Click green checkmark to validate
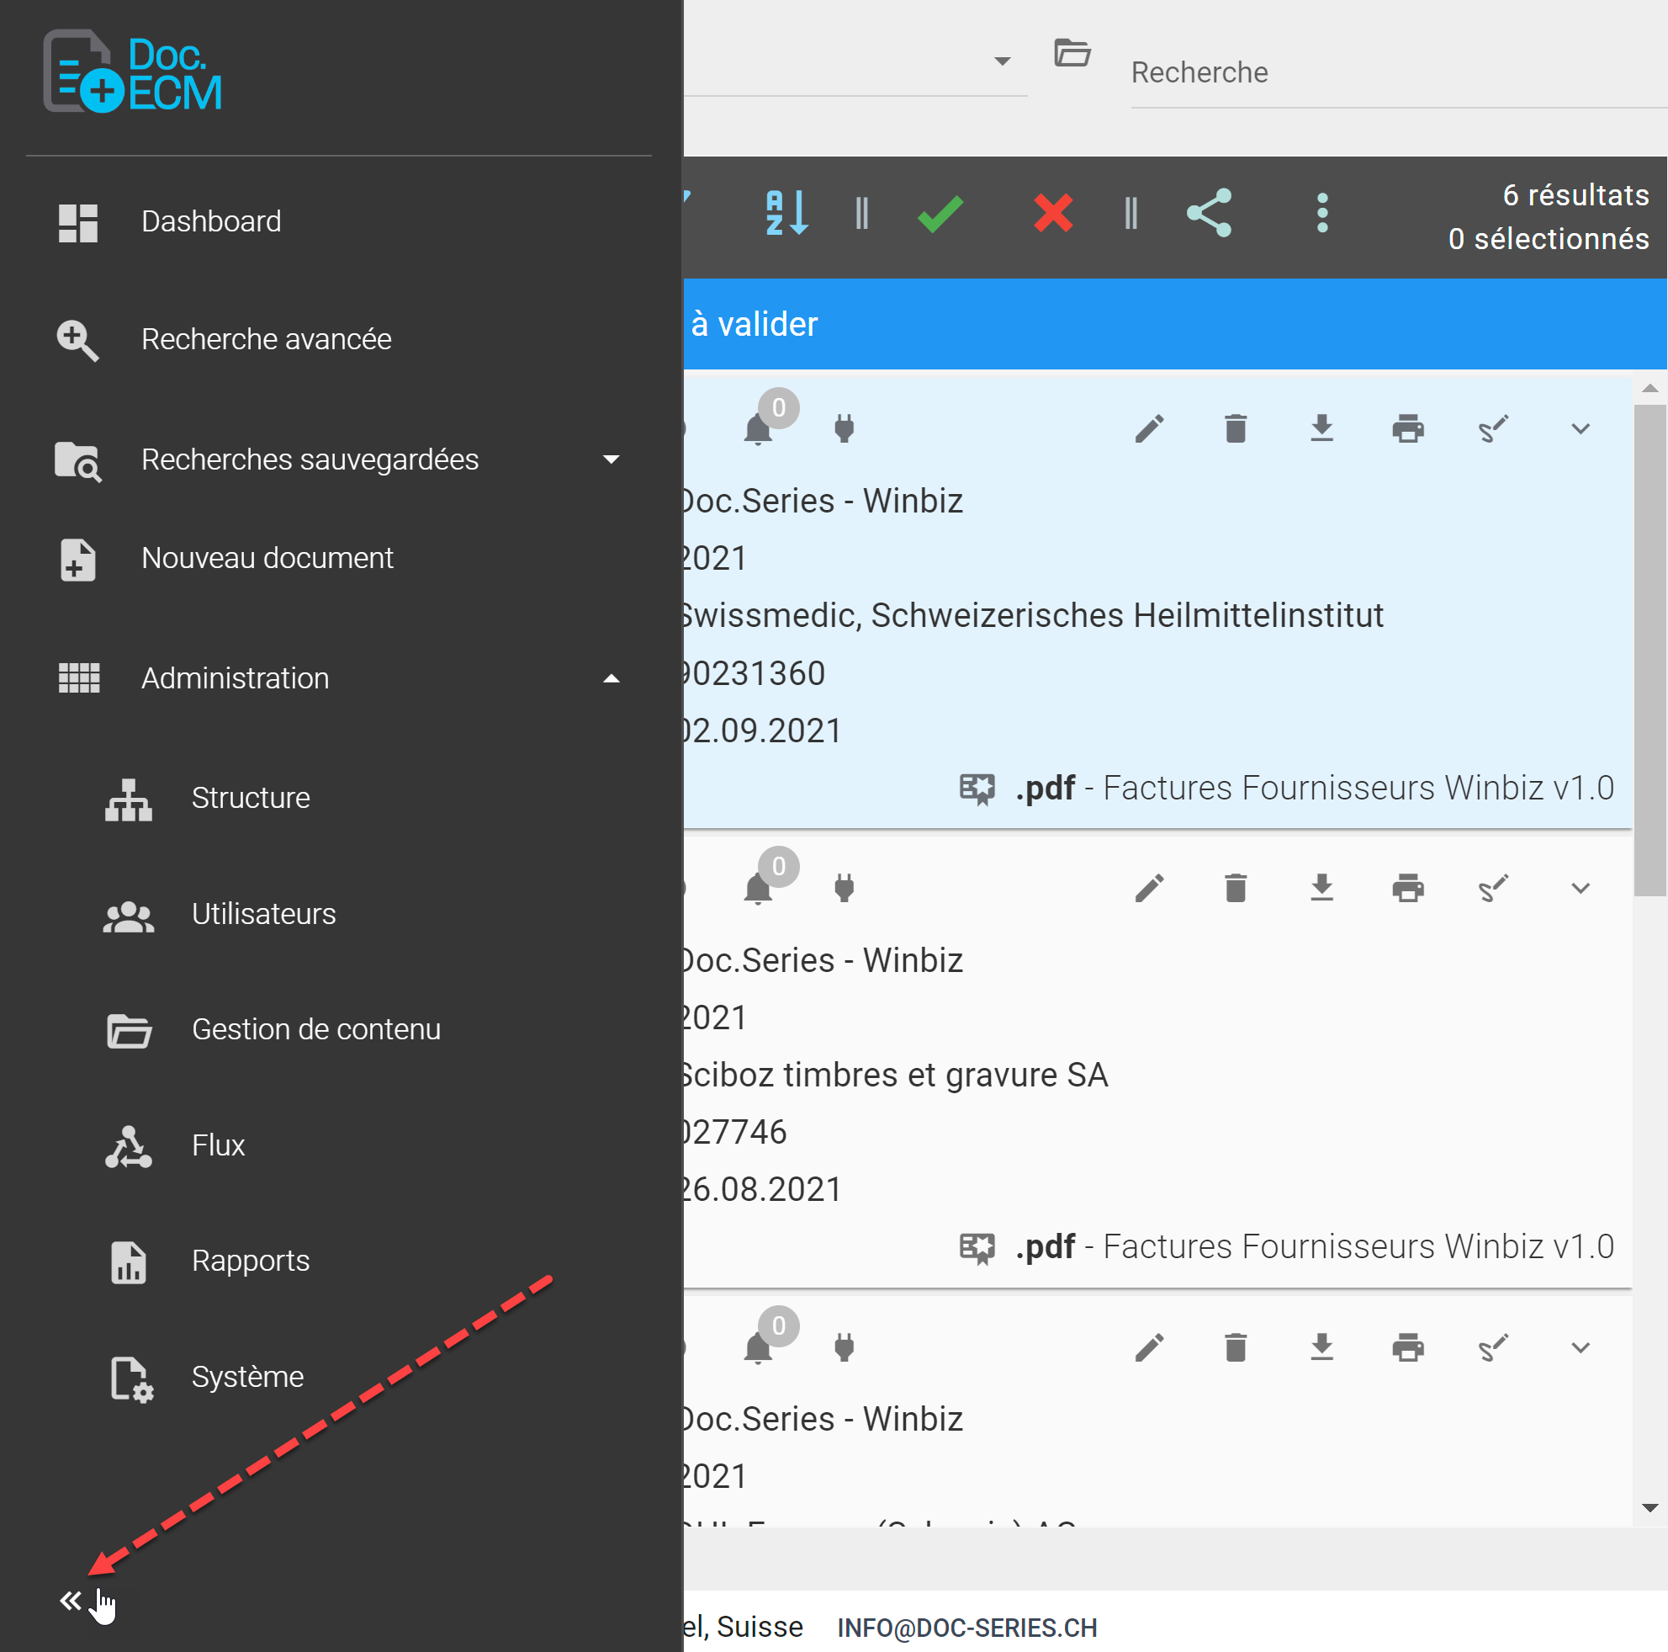Viewport: 1668px width, 1652px height. pyautogui.click(x=940, y=213)
